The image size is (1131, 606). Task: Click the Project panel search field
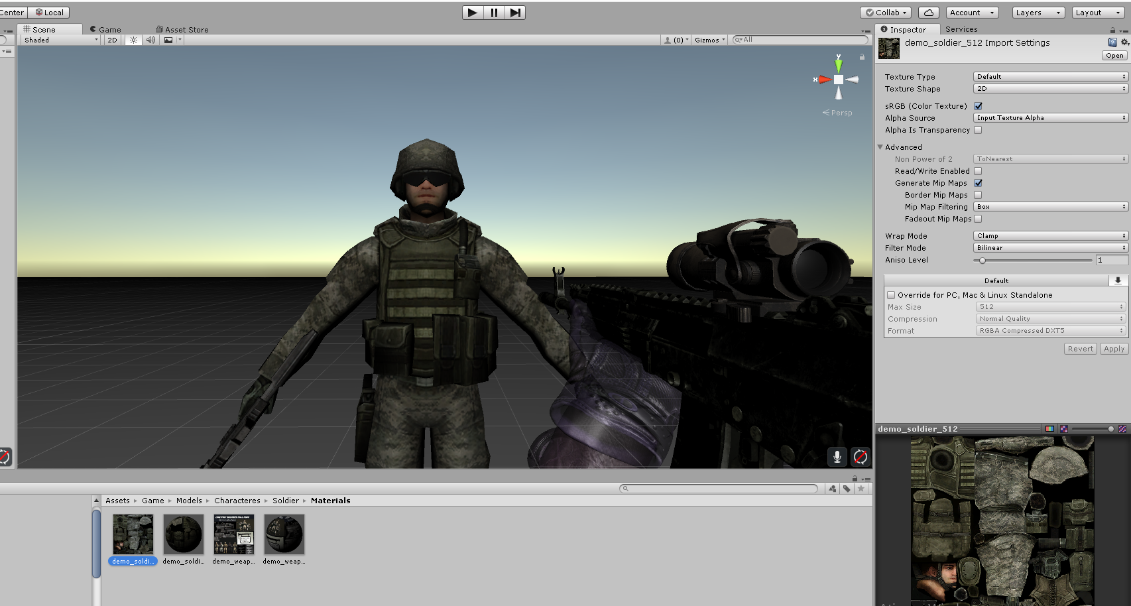point(719,489)
